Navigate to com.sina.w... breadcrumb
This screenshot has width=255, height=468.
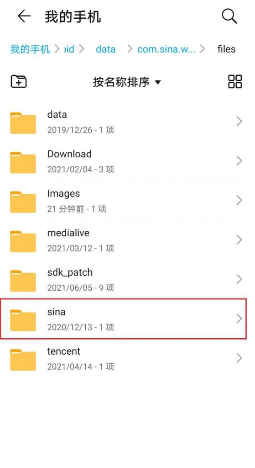coord(166,49)
